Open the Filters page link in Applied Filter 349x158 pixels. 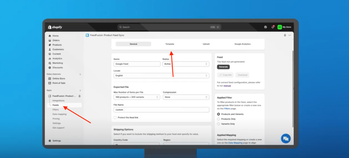click(227, 109)
